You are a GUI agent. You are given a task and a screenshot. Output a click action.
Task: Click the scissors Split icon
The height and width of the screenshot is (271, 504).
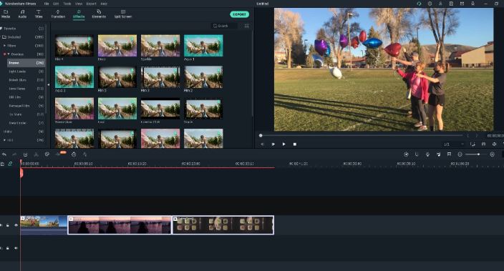37,154
